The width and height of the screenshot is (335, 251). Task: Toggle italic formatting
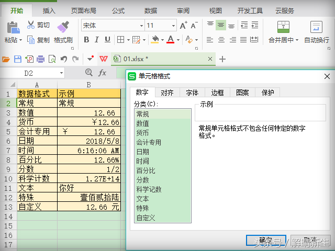[x=97, y=40]
